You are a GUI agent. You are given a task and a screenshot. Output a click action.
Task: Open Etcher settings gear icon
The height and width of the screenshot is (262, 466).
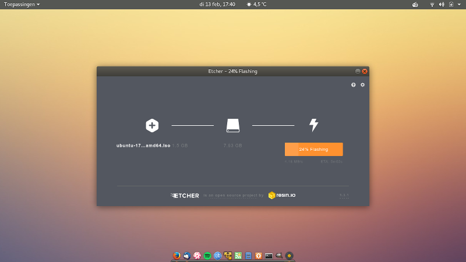point(362,85)
